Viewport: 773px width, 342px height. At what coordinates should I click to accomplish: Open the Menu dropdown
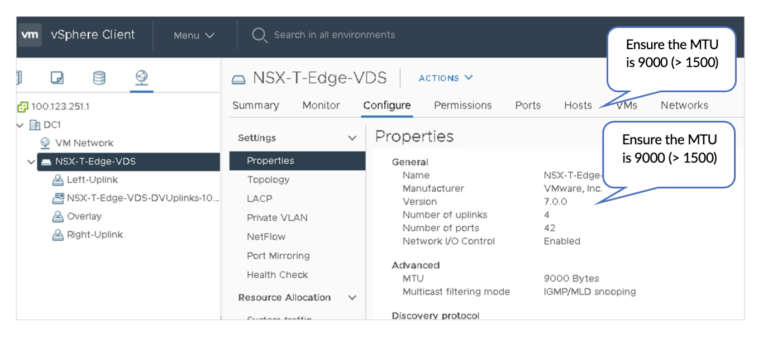pos(194,35)
